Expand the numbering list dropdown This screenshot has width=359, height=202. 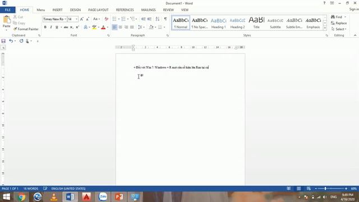128,19
